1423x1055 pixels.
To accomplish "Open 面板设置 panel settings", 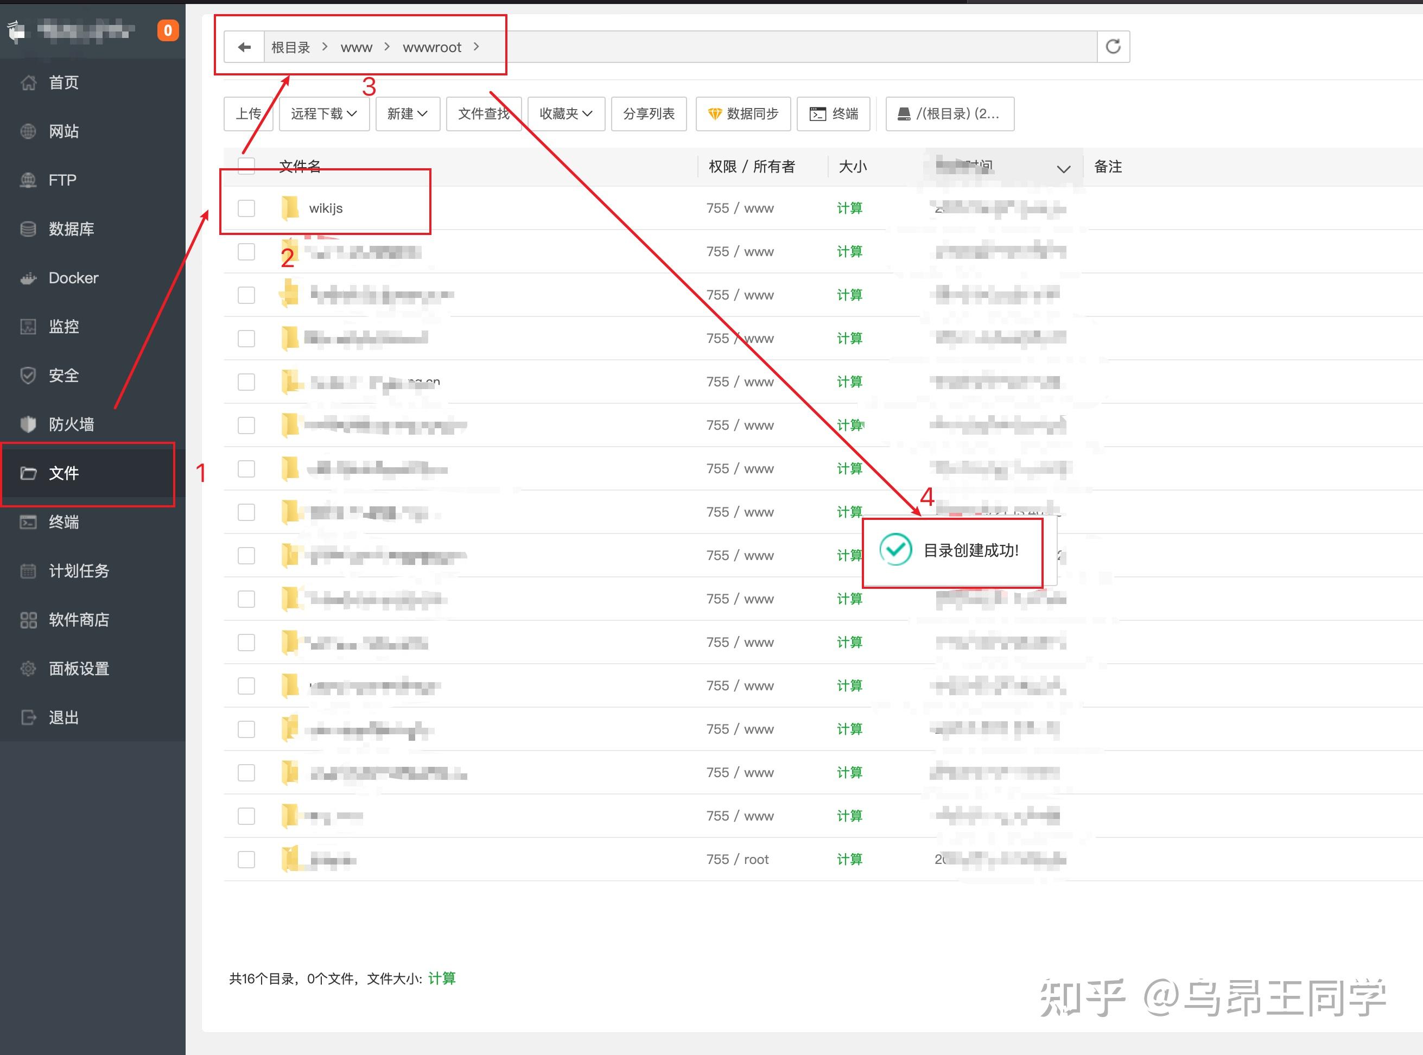I will point(79,668).
